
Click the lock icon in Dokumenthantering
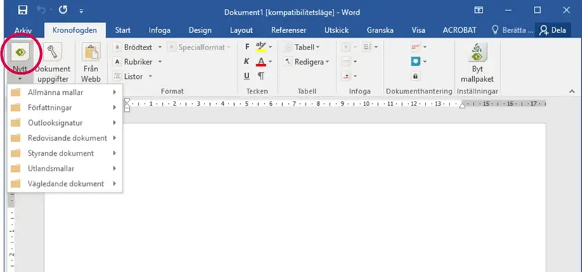coord(415,76)
